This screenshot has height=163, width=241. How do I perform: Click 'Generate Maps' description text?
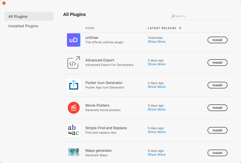coord(96,155)
